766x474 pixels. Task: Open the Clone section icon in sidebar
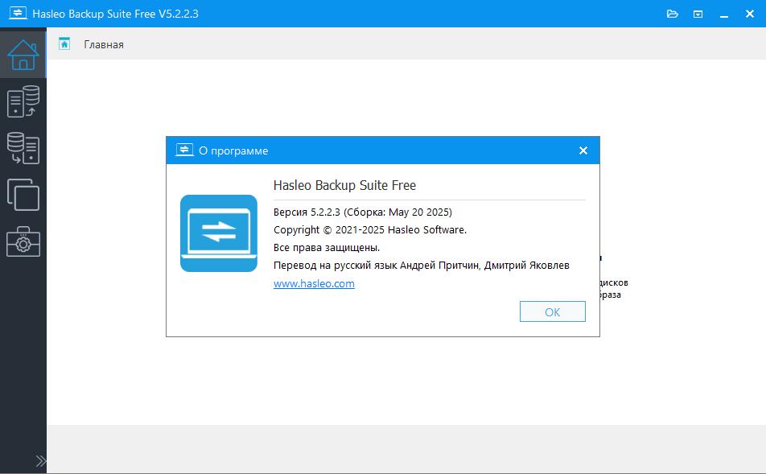click(23, 195)
